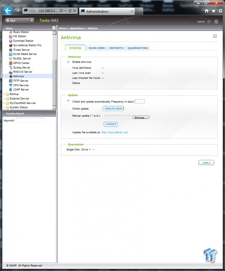
Task: Open address bar search dropdown arrow
Action: 66,11
